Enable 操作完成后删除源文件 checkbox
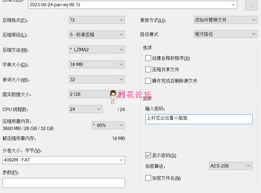261x193 pixels. click(x=148, y=81)
